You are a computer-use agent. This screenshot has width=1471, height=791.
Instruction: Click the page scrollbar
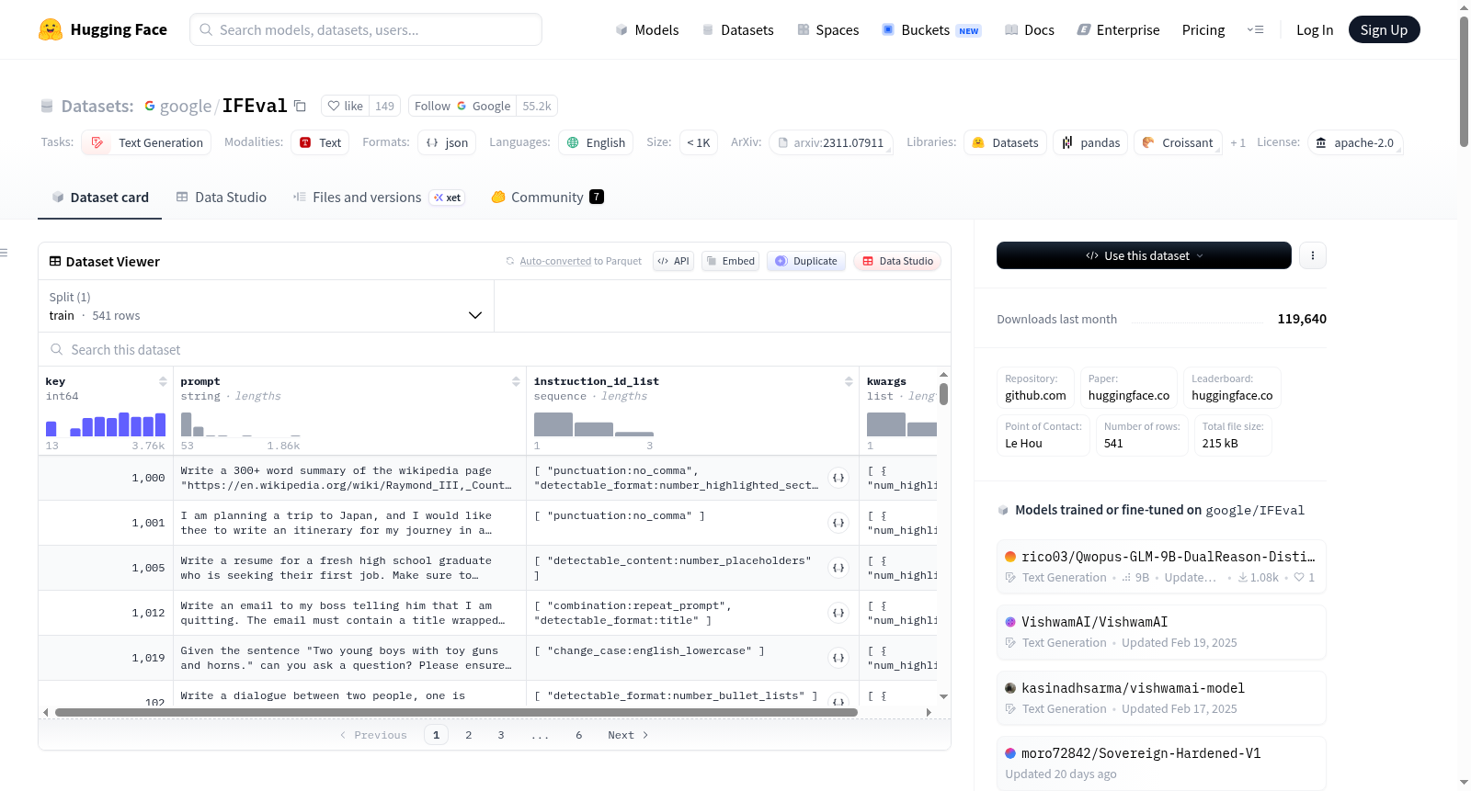1464,81
